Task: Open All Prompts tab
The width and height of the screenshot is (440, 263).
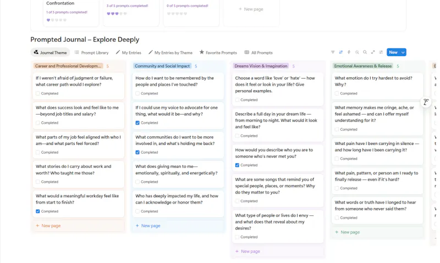Action: pos(258,52)
